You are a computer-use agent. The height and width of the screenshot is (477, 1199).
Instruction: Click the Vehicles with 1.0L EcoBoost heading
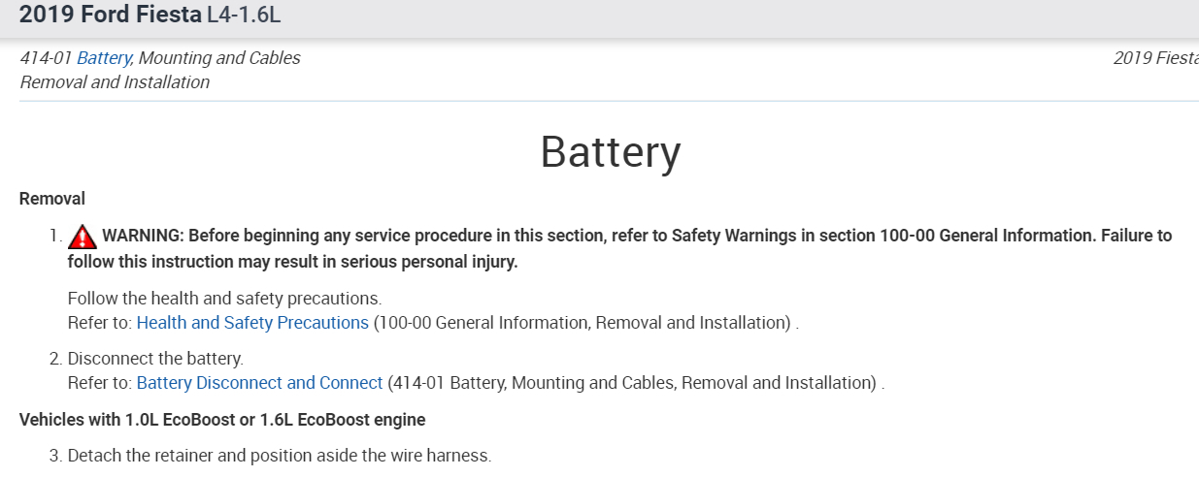coord(222,420)
